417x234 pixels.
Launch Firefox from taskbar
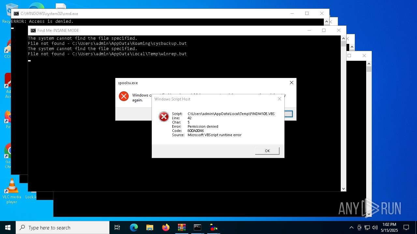click(x=165, y=227)
